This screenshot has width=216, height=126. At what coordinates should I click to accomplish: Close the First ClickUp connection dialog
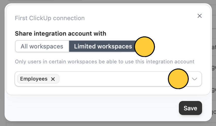click(199, 16)
